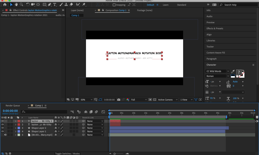The height and width of the screenshot is (155, 259).
Task: Toggle the composition panel lock icon
Action: pos(103,10)
